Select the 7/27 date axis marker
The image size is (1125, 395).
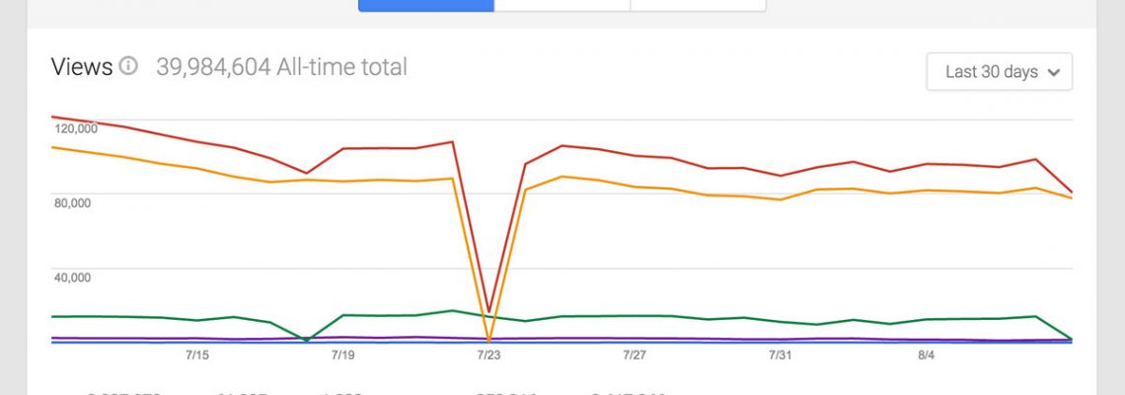click(635, 354)
